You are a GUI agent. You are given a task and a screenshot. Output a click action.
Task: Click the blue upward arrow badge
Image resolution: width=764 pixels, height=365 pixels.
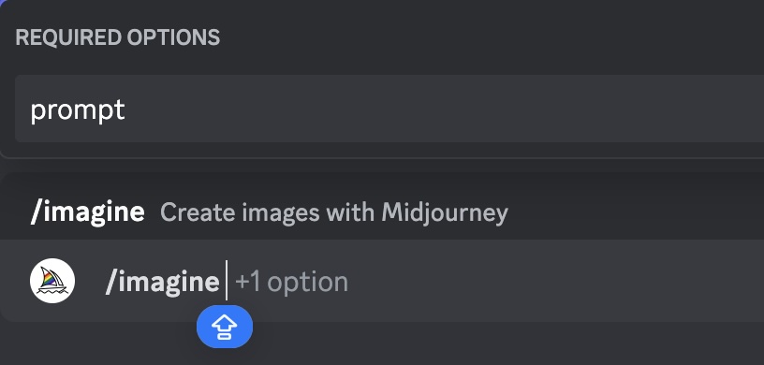(225, 327)
